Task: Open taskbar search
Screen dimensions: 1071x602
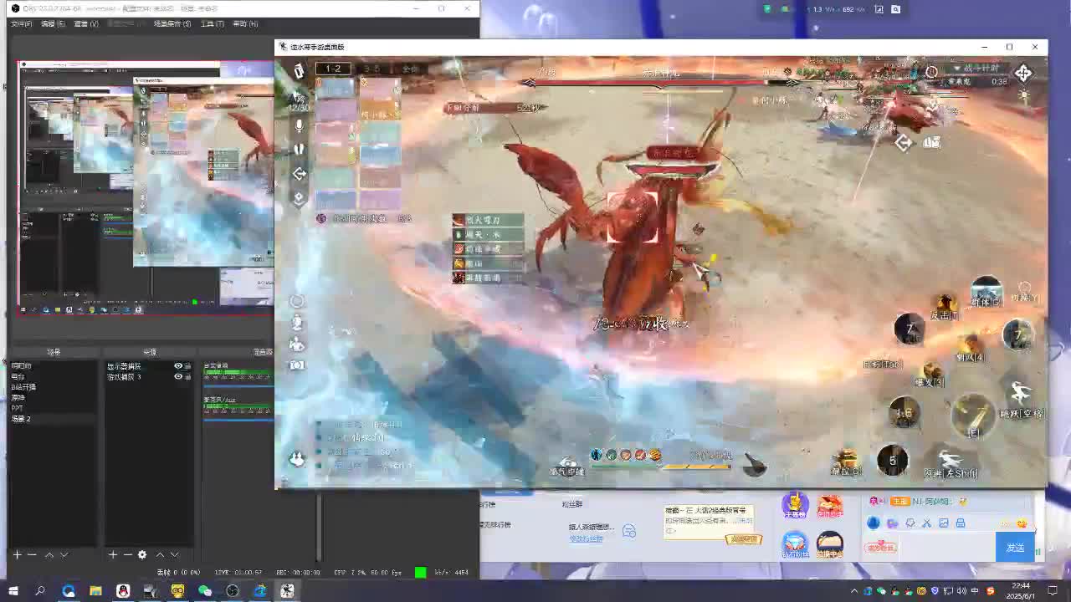Action: click(40, 591)
